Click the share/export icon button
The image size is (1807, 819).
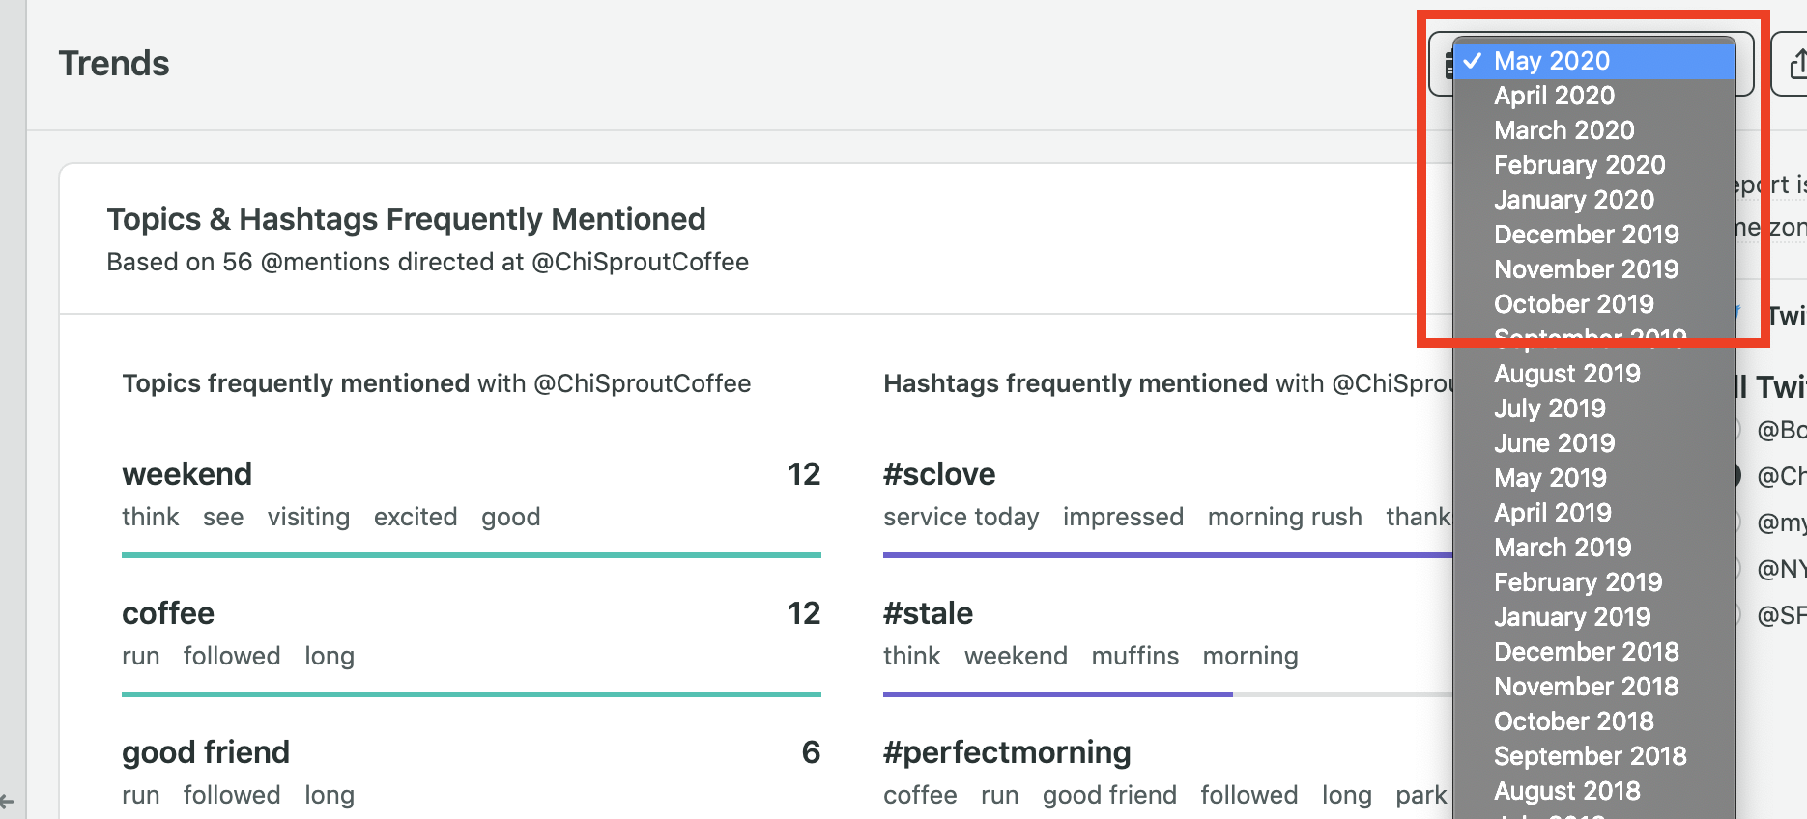point(1795,64)
